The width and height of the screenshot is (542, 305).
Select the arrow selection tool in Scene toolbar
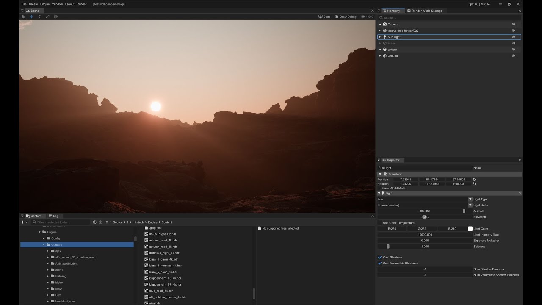tap(24, 17)
